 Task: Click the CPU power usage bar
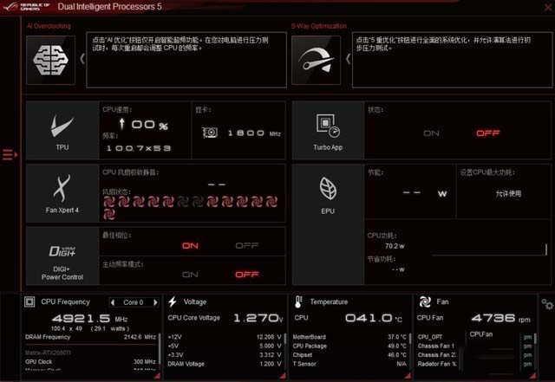point(489,249)
